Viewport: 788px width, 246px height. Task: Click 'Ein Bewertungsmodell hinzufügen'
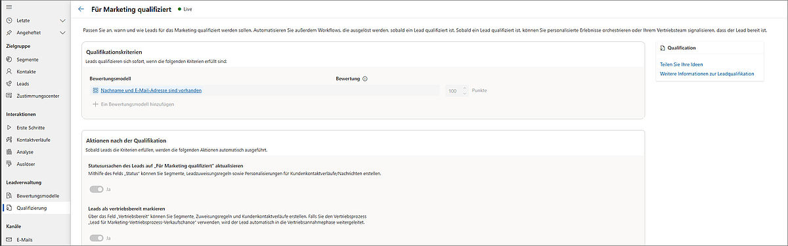click(x=133, y=104)
